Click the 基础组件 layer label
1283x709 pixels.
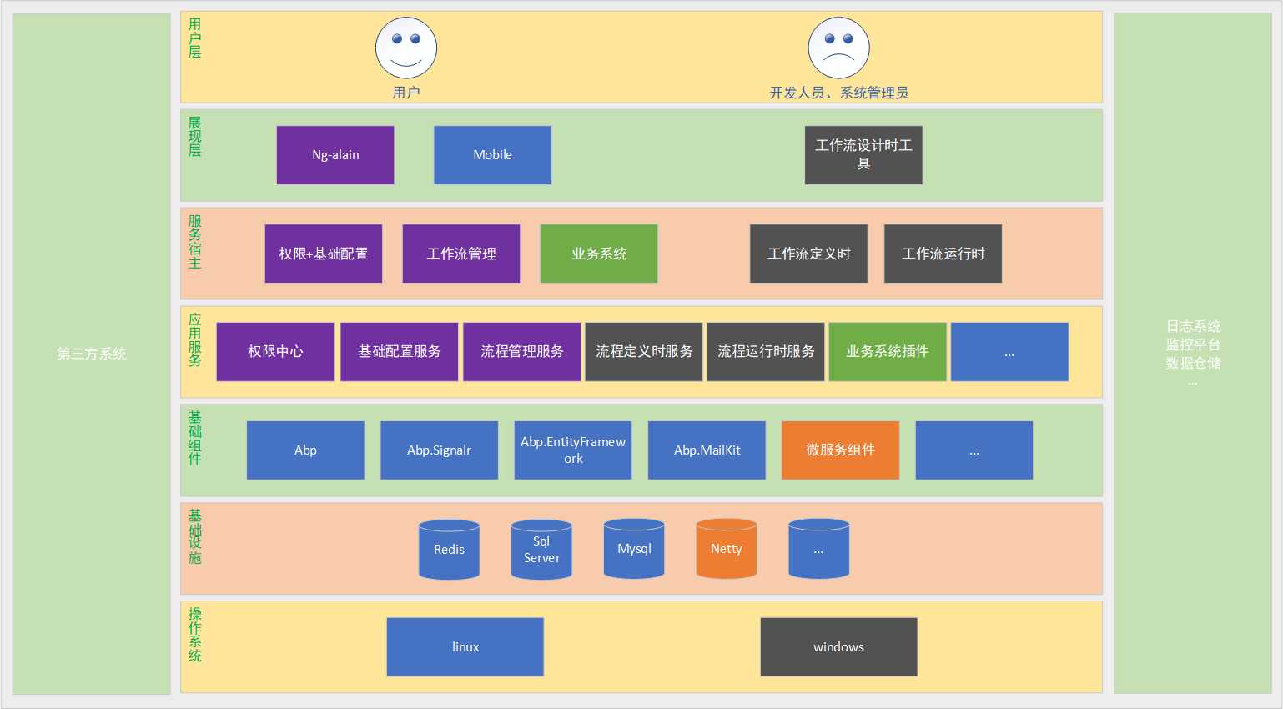pos(194,439)
